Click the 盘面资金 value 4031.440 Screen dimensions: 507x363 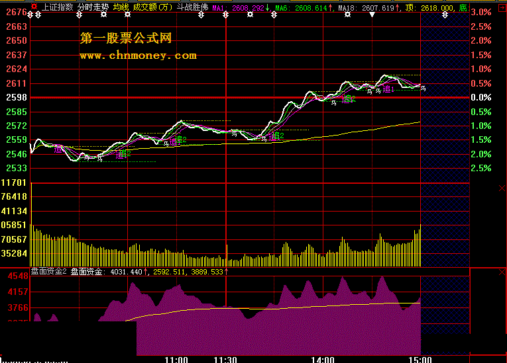point(127,272)
